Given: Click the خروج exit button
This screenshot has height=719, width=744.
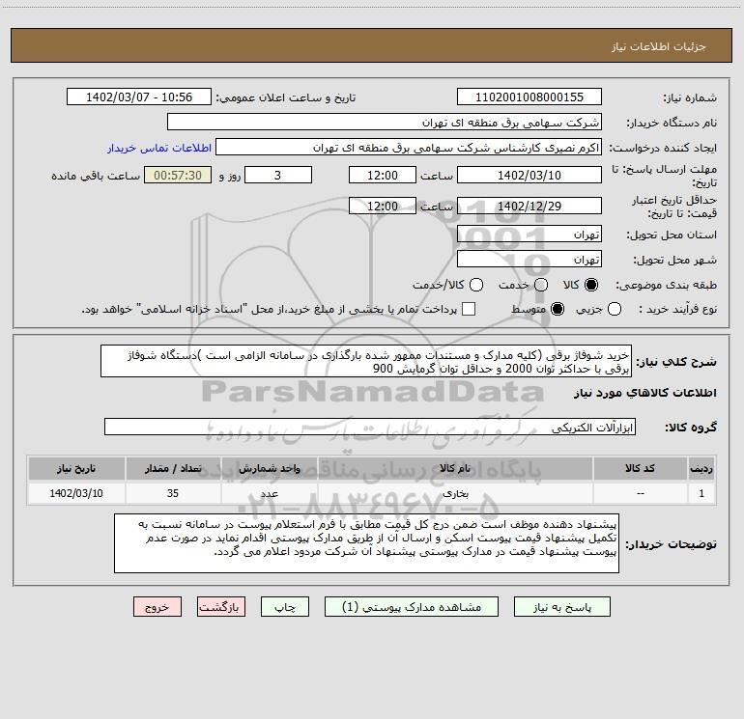Looking at the screenshot, I should pyautogui.click(x=157, y=607).
